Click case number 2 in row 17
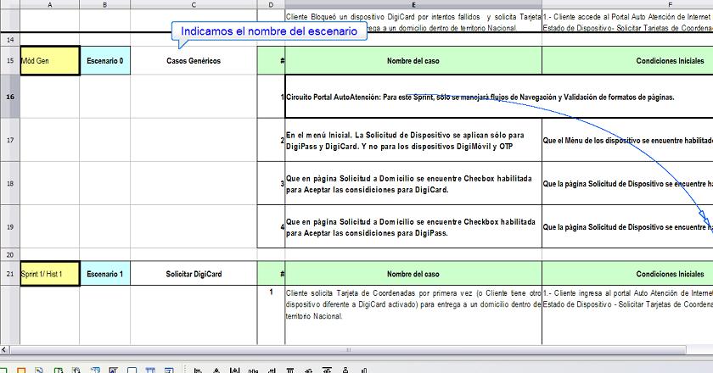 [271, 141]
